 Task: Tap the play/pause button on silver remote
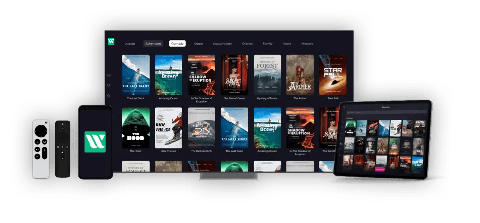(37, 149)
